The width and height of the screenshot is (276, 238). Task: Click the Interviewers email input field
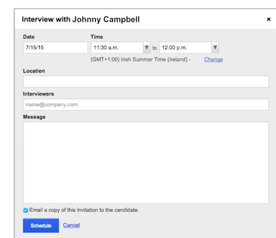click(x=146, y=105)
